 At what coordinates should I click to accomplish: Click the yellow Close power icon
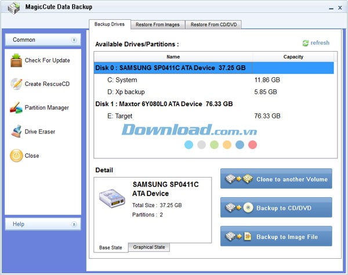coord(16,155)
